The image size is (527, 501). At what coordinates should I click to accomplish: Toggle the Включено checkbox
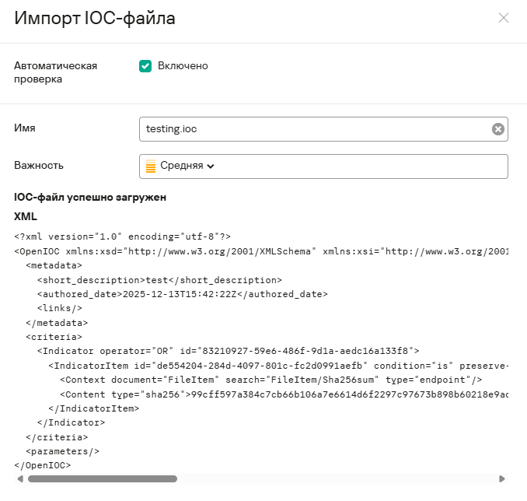coord(145,66)
